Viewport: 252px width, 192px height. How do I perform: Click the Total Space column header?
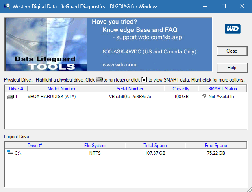pyautogui.click(x=155, y=146)
